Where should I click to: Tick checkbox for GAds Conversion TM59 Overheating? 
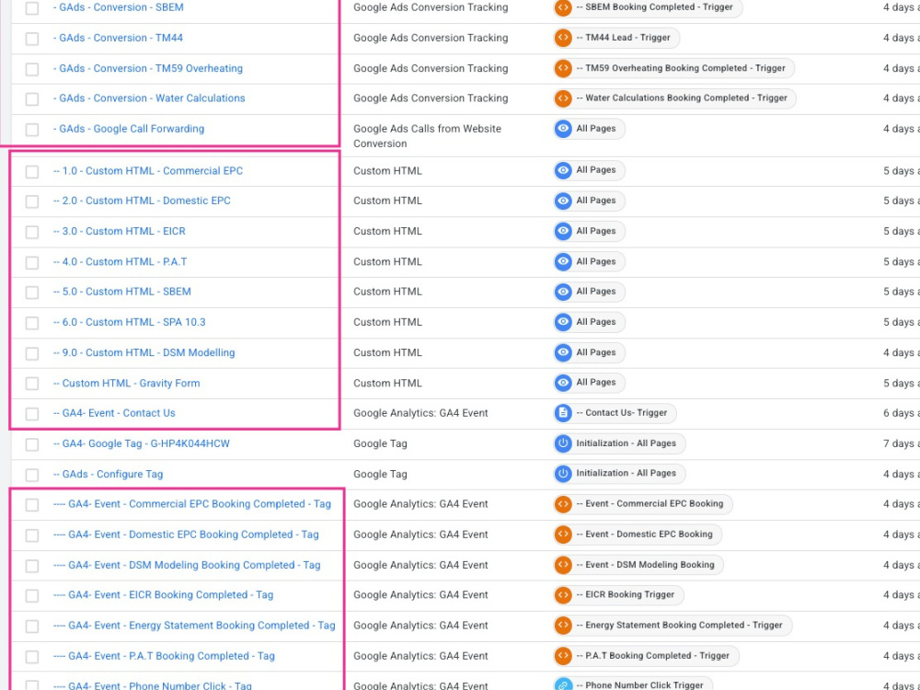(32, 69)
